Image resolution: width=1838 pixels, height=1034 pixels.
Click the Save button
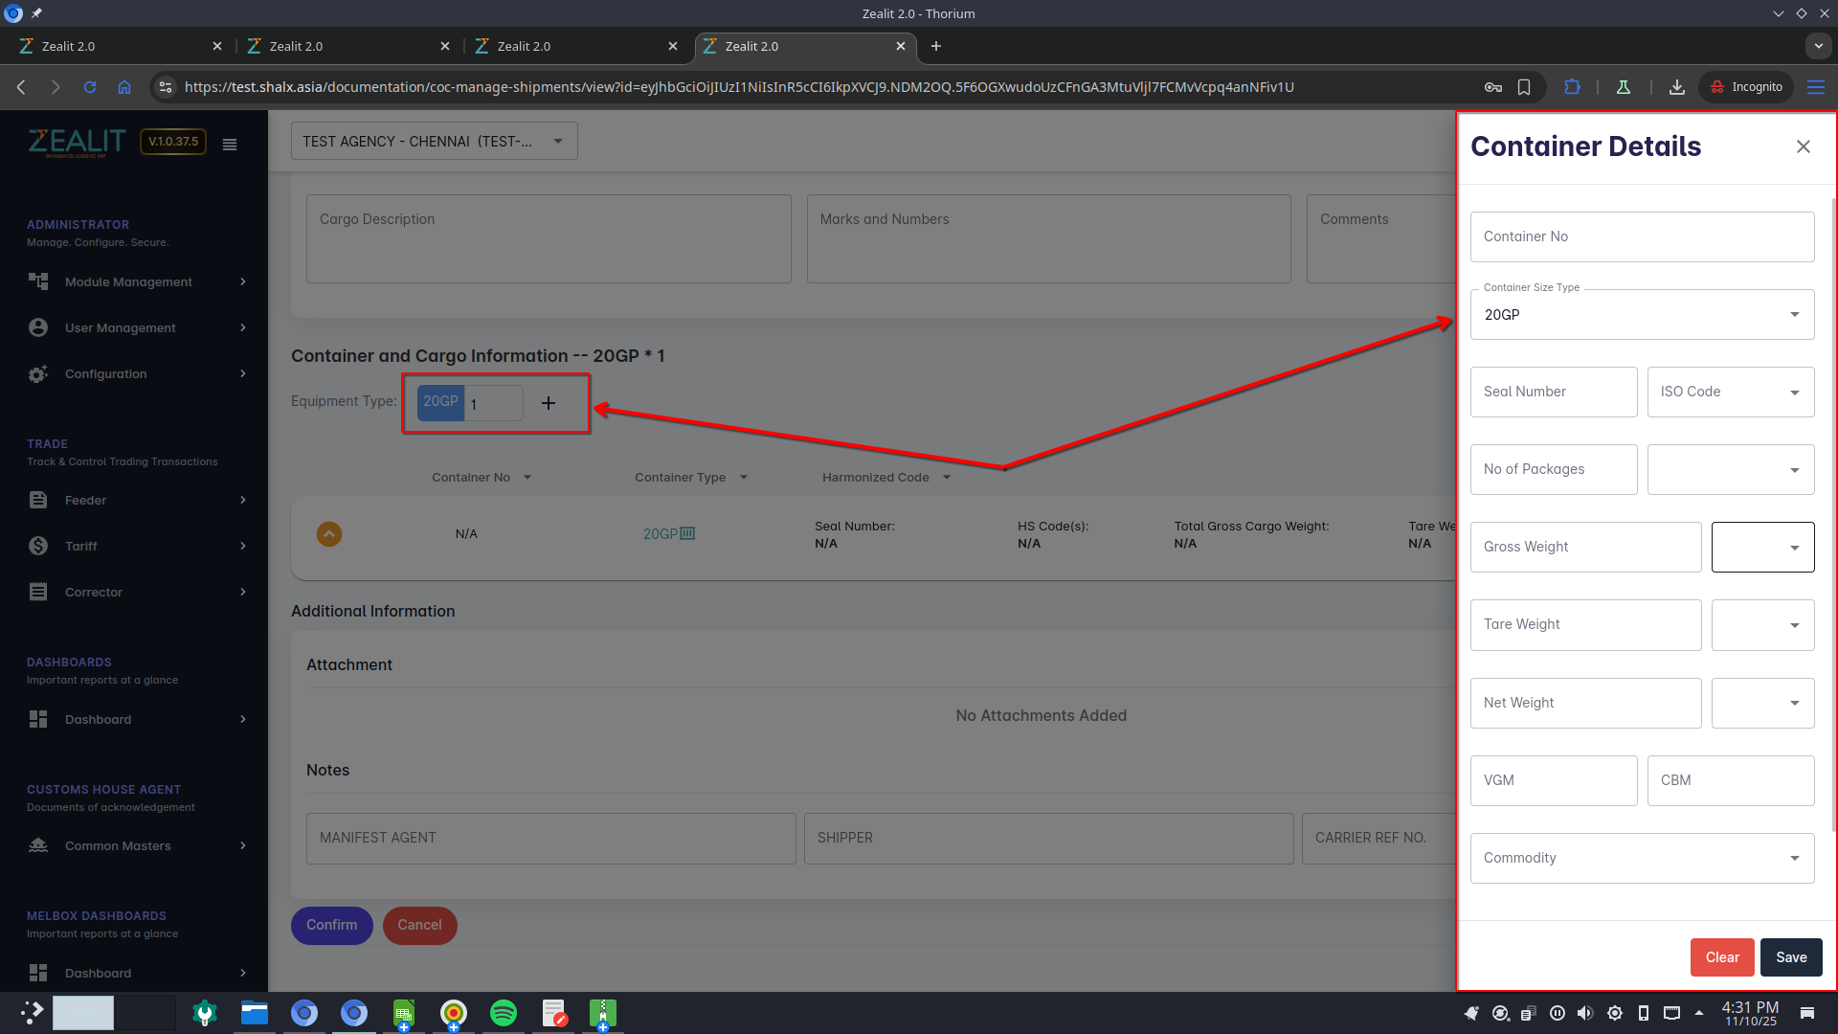tap(1790, 957)
